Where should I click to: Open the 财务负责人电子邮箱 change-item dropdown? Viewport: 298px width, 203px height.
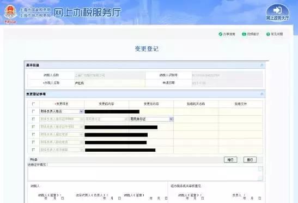coord(62,150)
